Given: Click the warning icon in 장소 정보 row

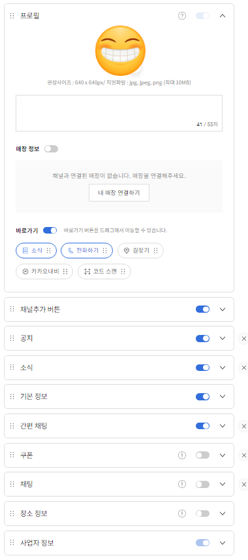Looking at the screenshot, I should (182, 514).
